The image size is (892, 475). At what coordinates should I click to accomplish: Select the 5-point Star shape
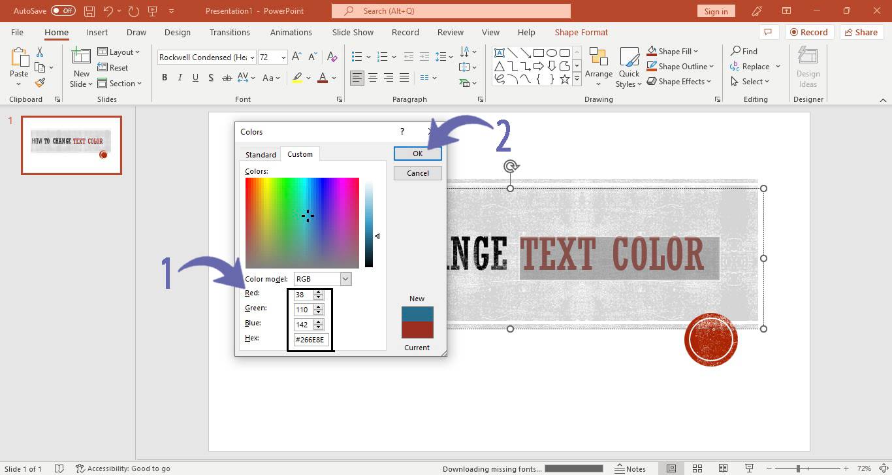[565, 79]
